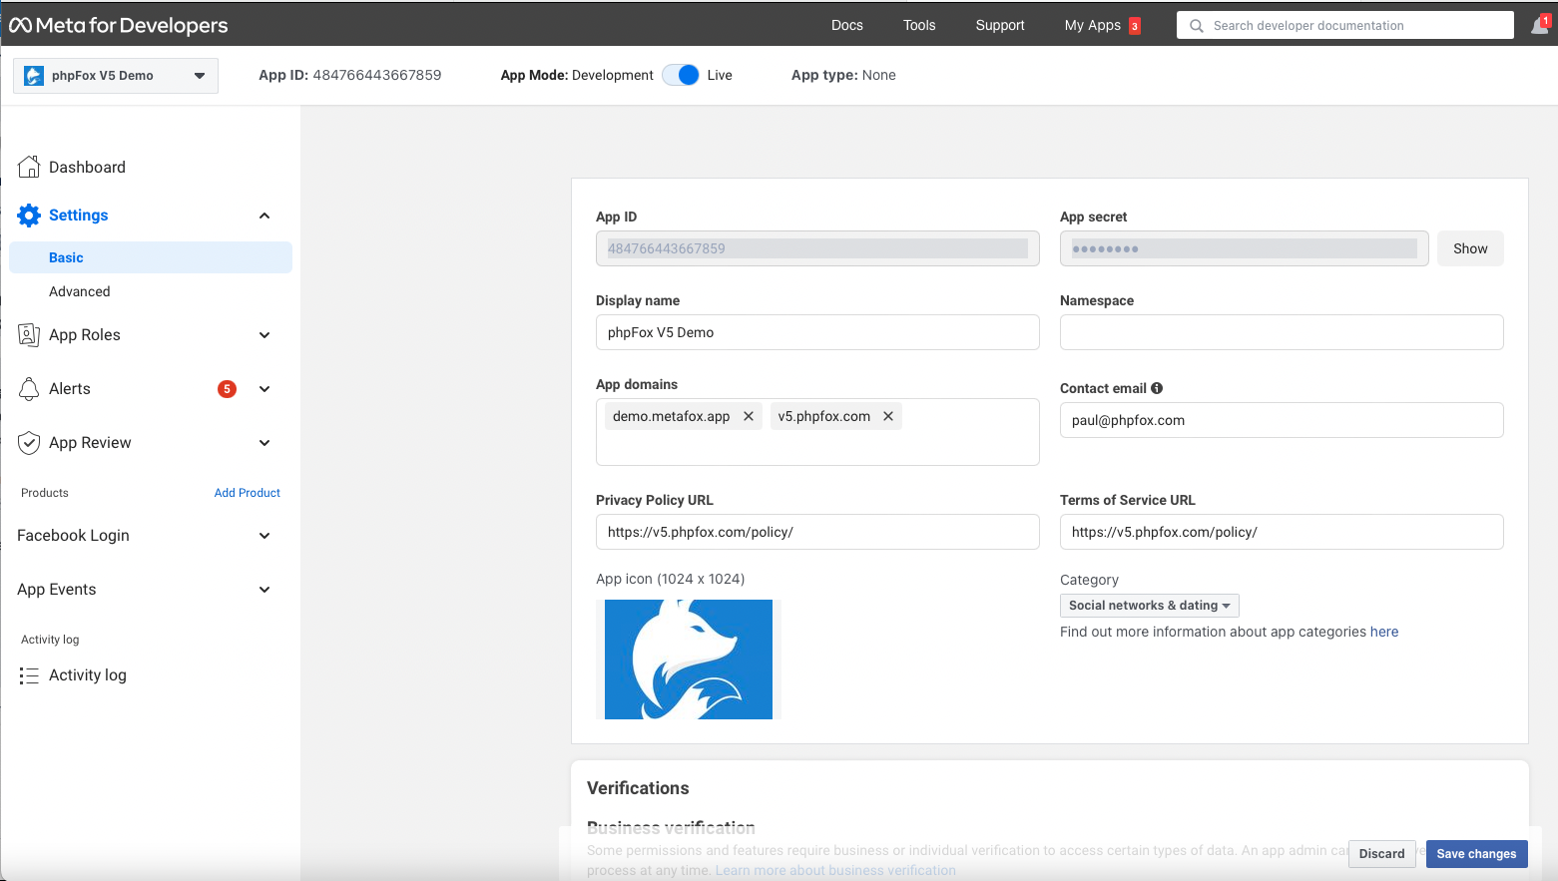Open the notifications bell icon
This screenshot has height=881, width=1558.
pyautogui.click(x=1540, y=26)
